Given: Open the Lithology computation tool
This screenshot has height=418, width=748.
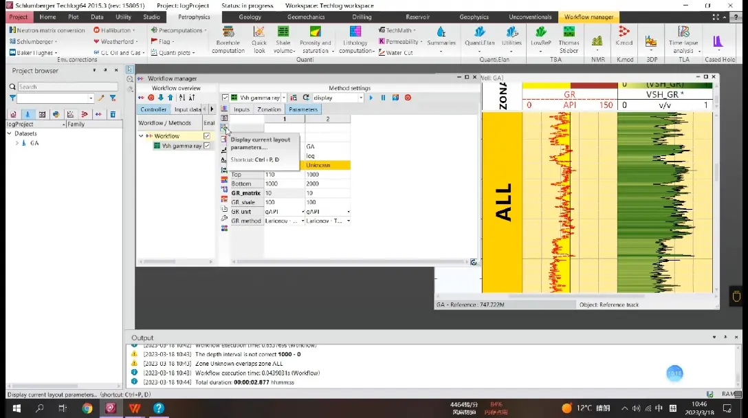Looking at the screenshot, I should (x=356, y=40).
